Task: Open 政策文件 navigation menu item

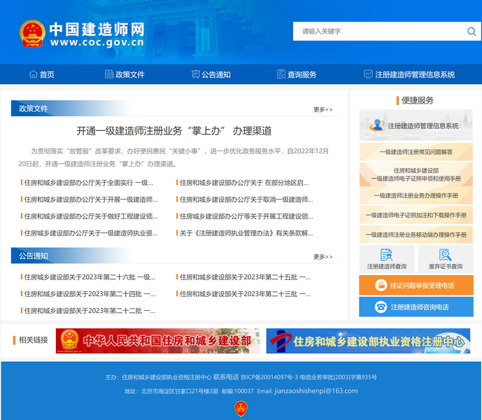Action: click(x=124, y=74)
